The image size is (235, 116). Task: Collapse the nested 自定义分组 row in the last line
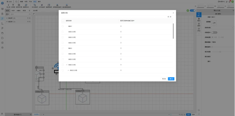[68, 70]
